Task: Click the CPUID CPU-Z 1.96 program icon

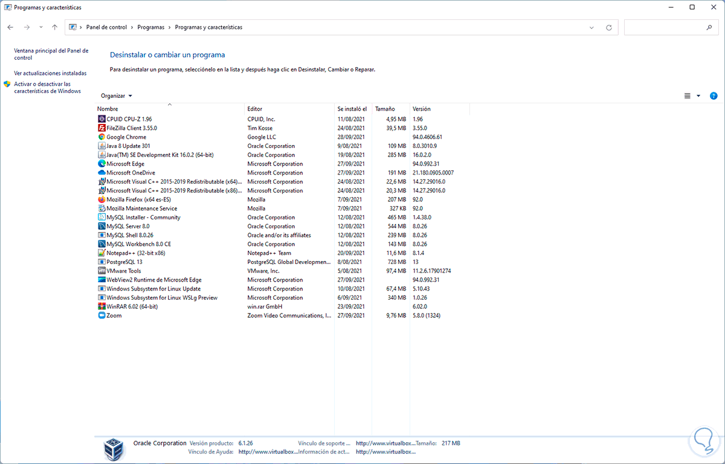Action: tap(101, 119)
